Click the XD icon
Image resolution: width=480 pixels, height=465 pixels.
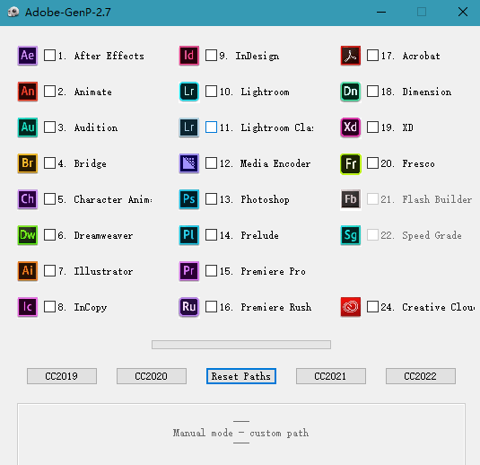pos(351,127)
